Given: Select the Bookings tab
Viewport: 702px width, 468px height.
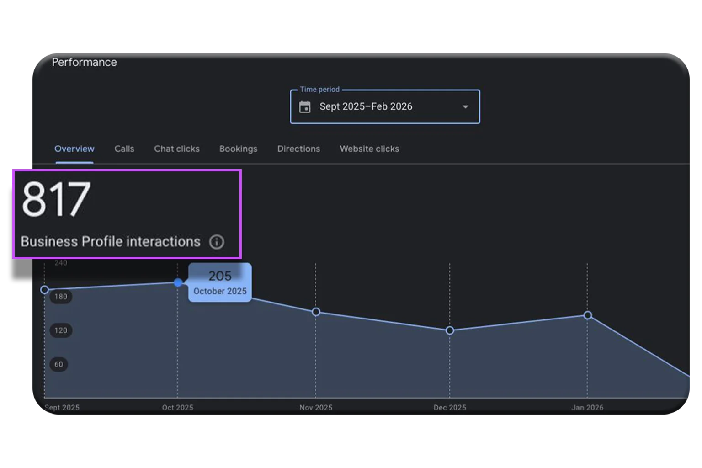Looking at the screenshot, I should click(x=238, y=149).
